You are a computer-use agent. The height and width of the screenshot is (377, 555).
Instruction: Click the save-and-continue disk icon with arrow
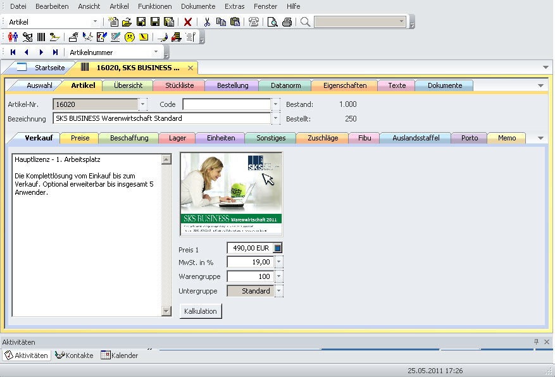(x=141, y=22)
